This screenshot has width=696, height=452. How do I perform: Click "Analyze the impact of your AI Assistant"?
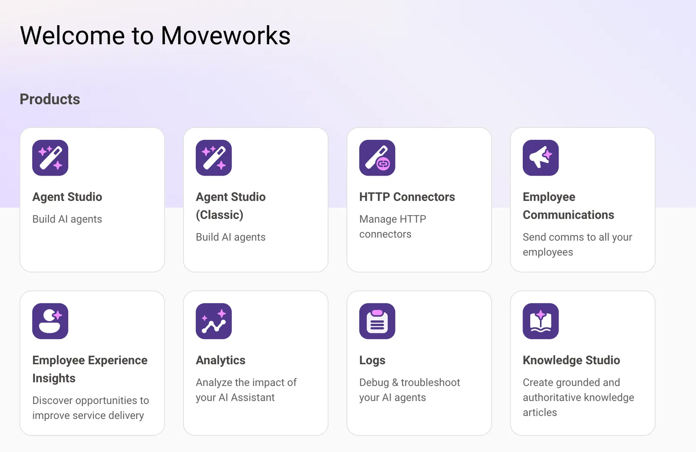pyautogui.click(x=246, y=390)
